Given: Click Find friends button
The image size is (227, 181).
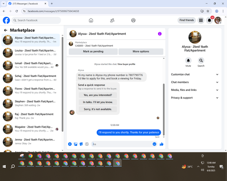Looking at the screenshot, I should click(x=187, y=20).
